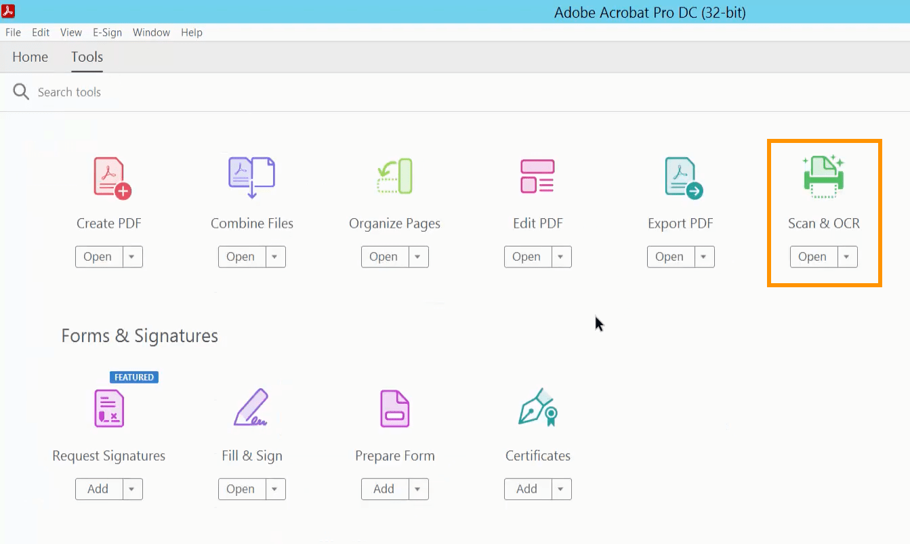
Task: Click Open under Export PDF
Action: coord(670,257)
